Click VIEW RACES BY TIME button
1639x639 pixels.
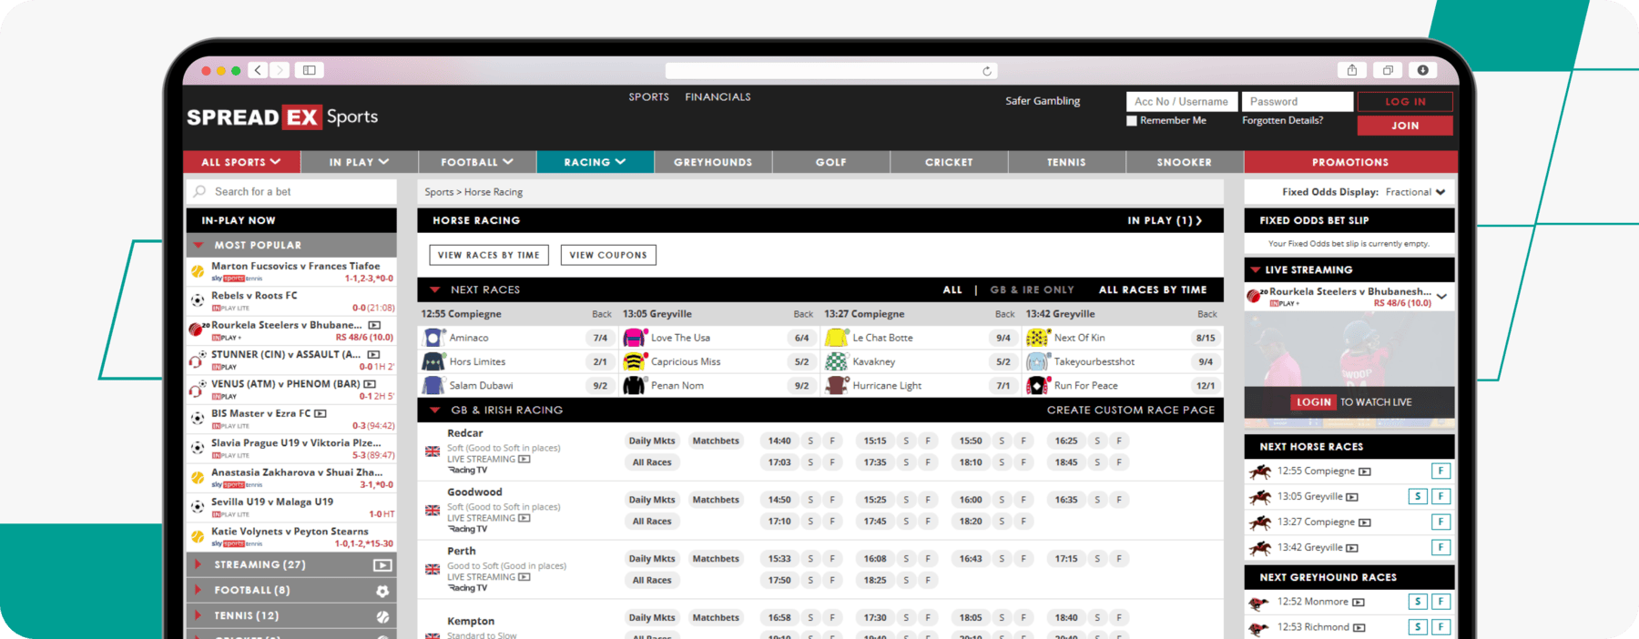489,255
